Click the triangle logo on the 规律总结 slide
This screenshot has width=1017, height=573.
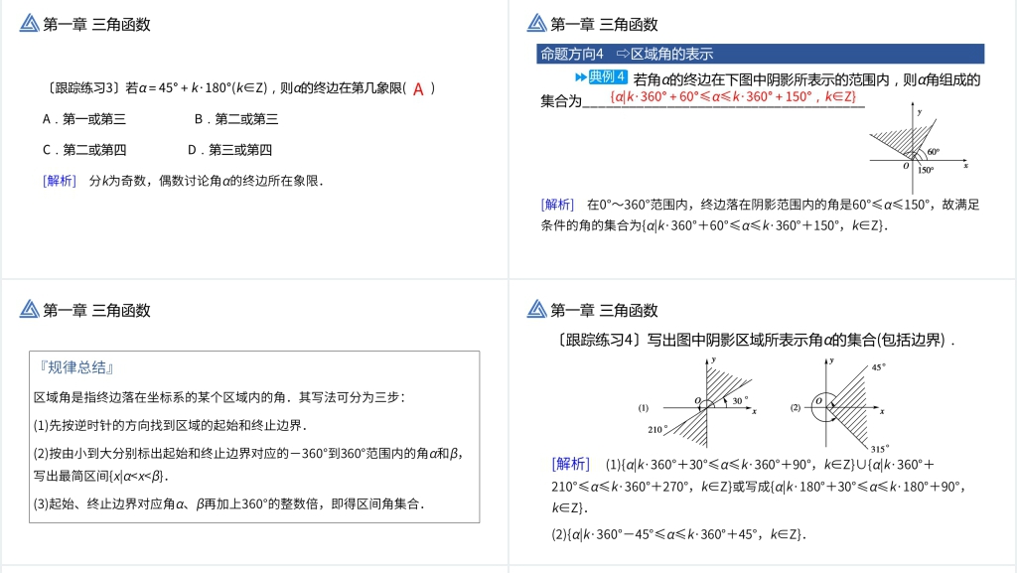[29, 309]
